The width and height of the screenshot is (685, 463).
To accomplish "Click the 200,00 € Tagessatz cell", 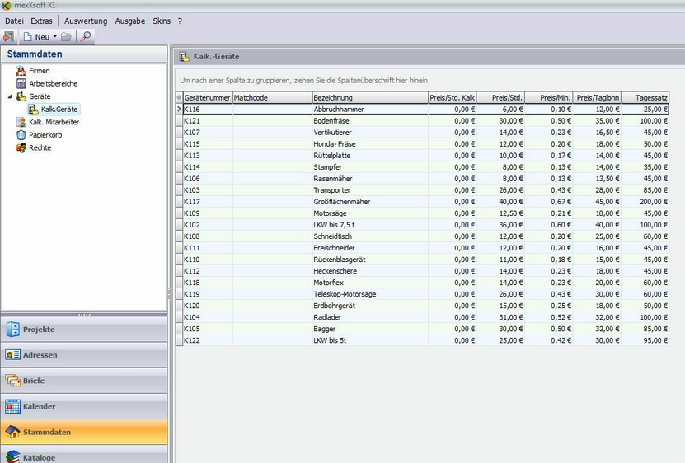I will (x=645, y=202).
